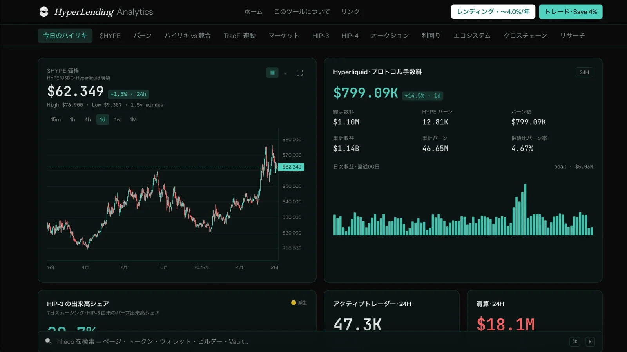Click the HIP-3 の出来高シェア heading

[x=78, y=304]
